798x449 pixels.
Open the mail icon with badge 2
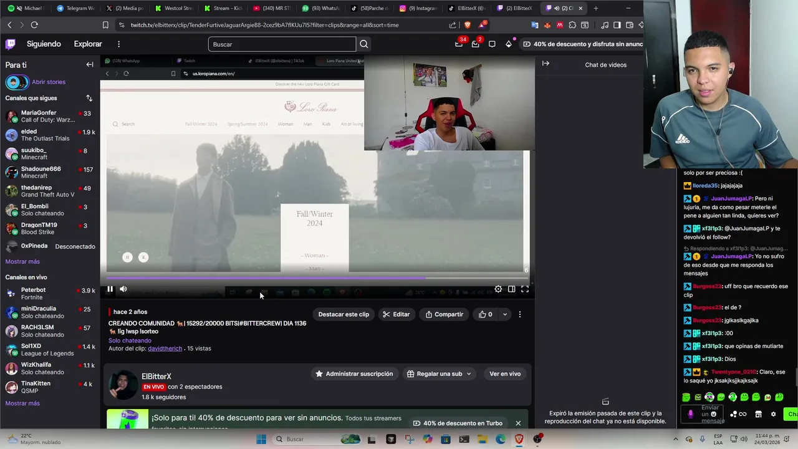point(476,44)
